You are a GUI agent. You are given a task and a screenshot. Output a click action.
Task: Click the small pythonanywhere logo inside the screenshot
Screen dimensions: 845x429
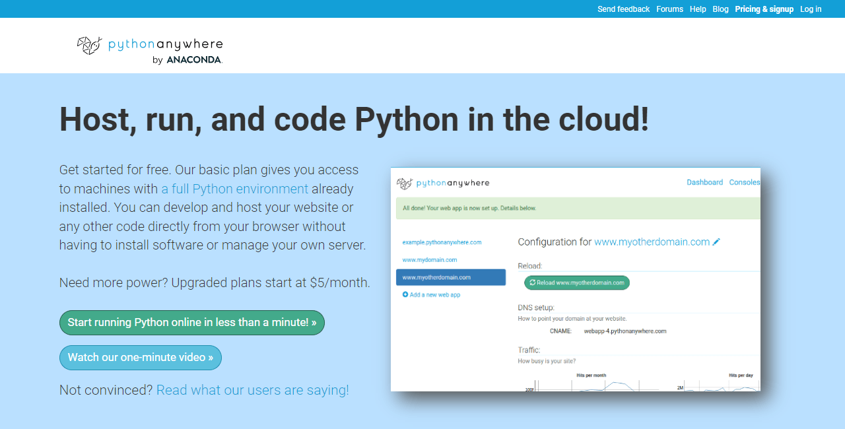click(405, 183)
